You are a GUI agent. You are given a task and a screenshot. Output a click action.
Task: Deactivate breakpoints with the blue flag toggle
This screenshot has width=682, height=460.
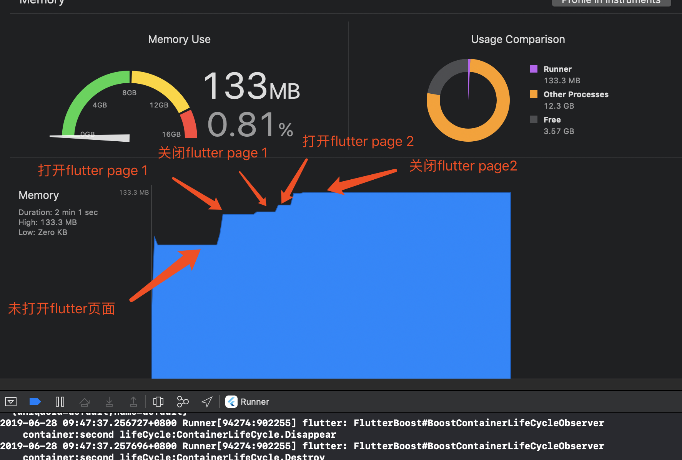(35, 402)
